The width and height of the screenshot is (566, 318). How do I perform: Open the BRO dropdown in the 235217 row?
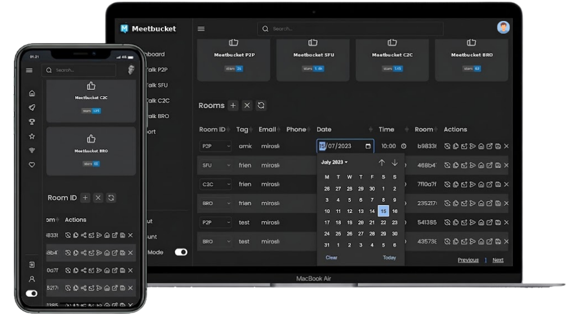(x=216, y=203)
